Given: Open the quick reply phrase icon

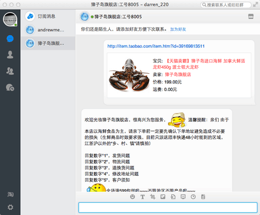Looking at the screenshot, I should click(183, 197).
